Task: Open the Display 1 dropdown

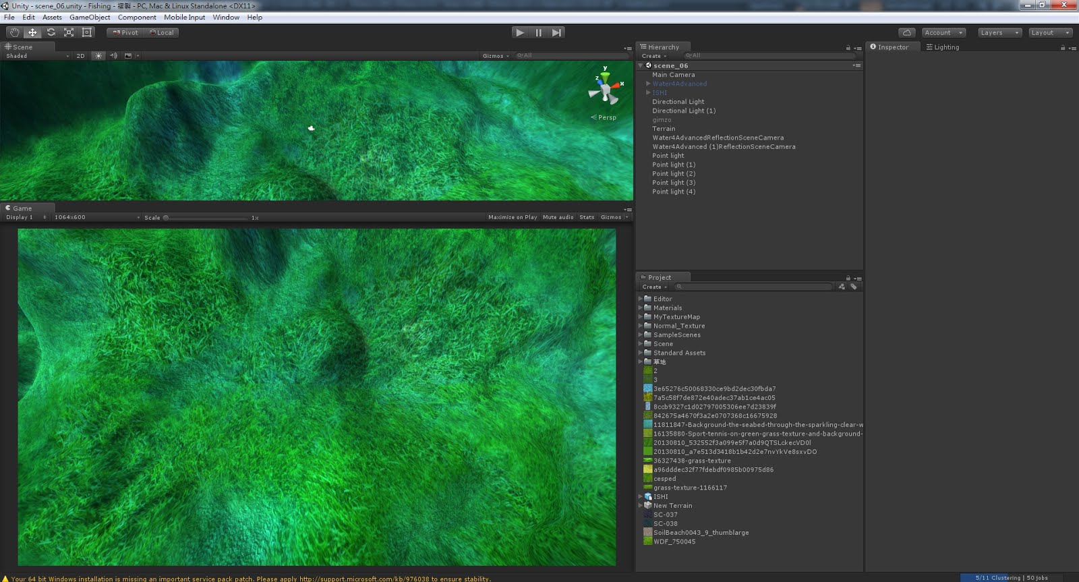Action: 26,217
